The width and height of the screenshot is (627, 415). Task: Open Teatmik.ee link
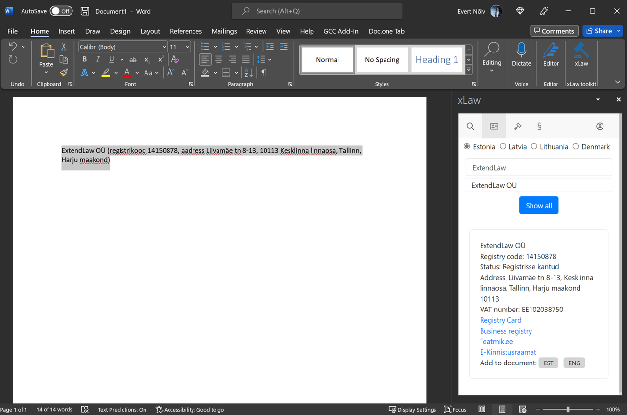tap(496, 341)
